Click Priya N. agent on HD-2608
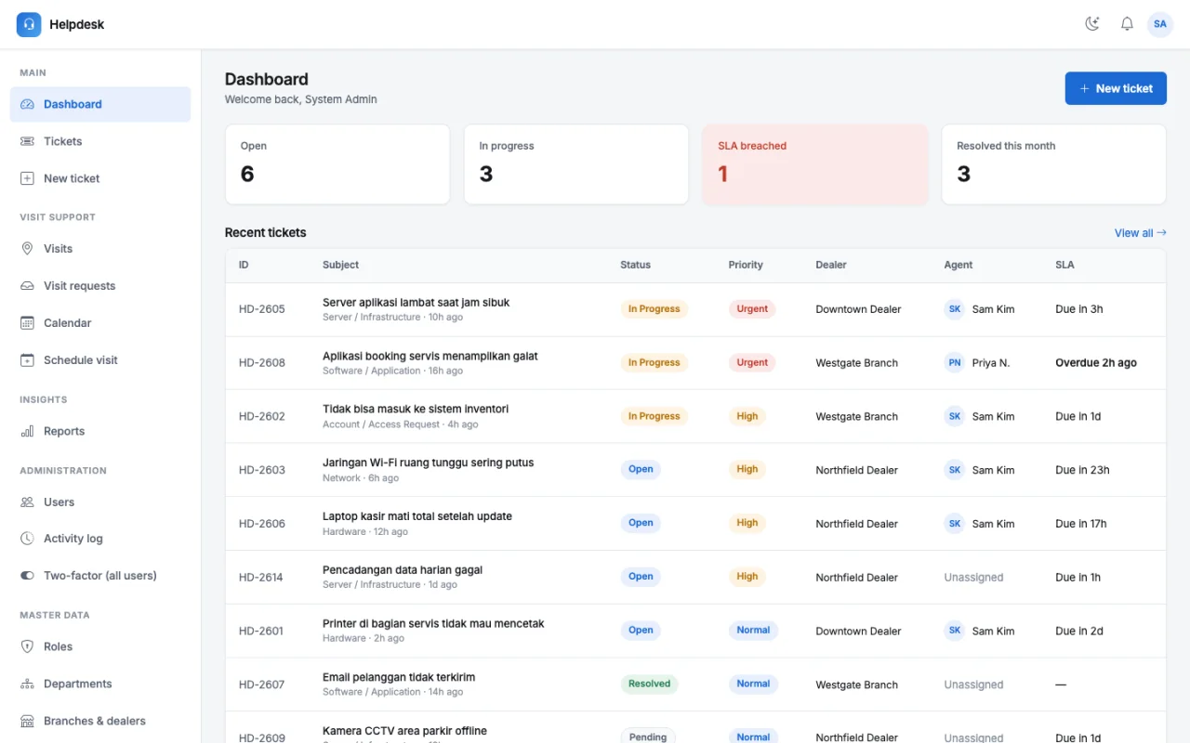 [x=977, y=363]
